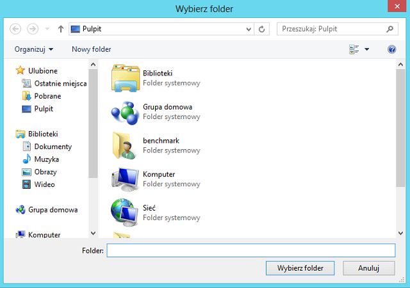This screenshot has height=288, width=410.
Task: Open Muzyka library in sidebar
Action: [47, 159]
